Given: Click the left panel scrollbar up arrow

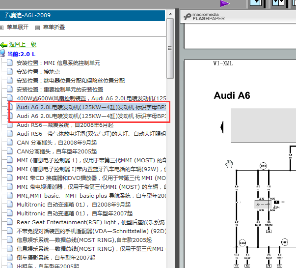Looking at the screenshot, I should tap(170, 14).
